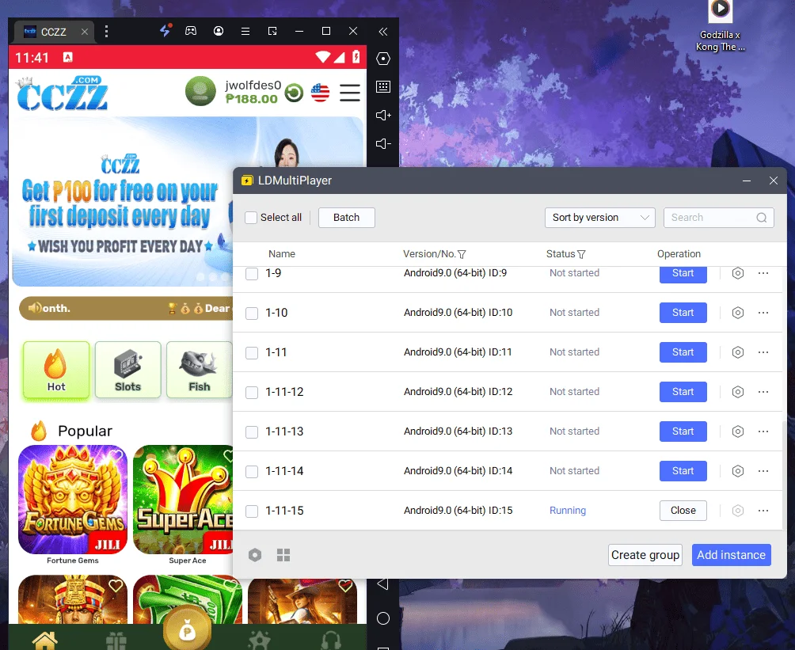795x650 pixels.
Task: Click the Create group button
Action: click(x=645, y=555)
